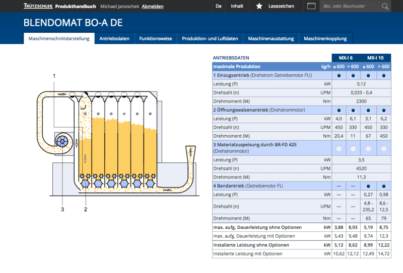403x273 pixels.
Task: Click BLENDOMAT BO-A DE page heading
Action: [x=73, y=23]
